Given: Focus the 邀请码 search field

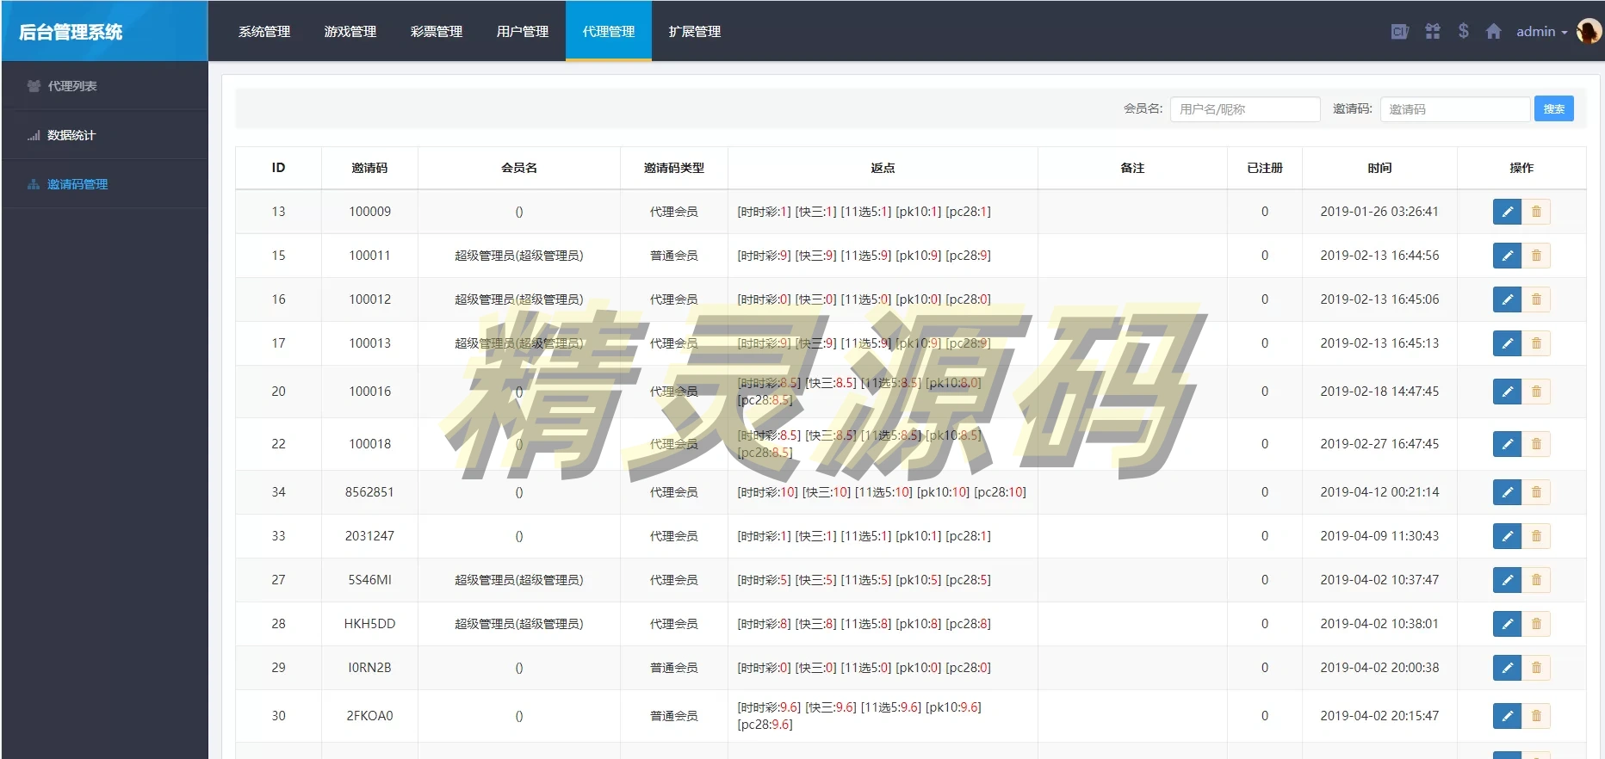Looking at the screenshot, I should [1455, 109].
